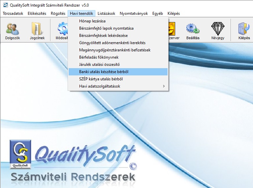The image size is (253, 188).
Task: Open the Dolgozók toolbar icon
Action: tap(13, 30)
